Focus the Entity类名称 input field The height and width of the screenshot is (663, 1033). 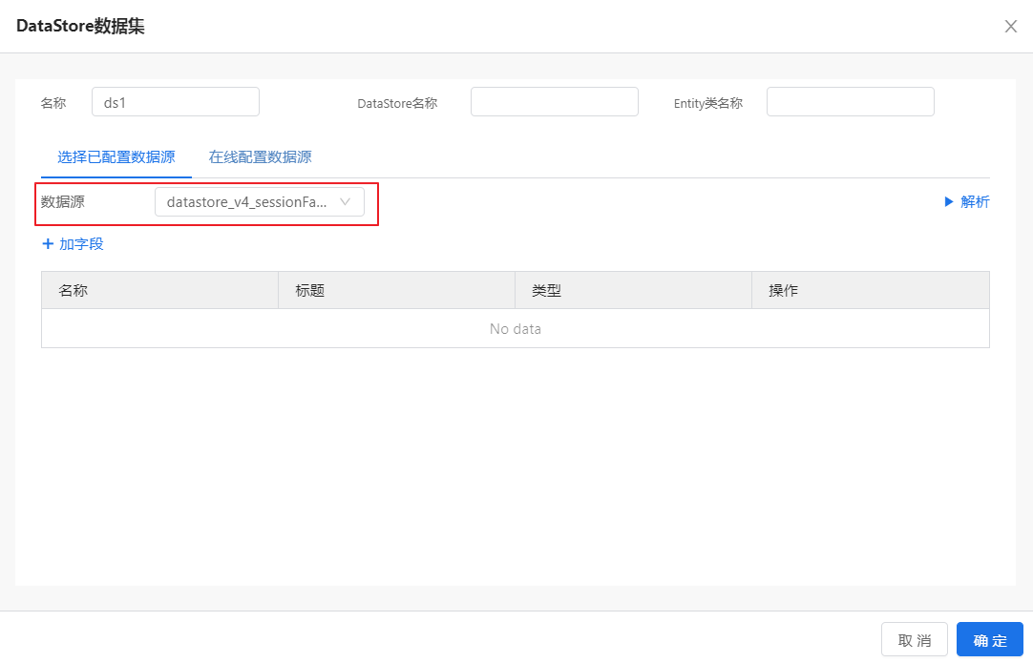click(850, 102)
